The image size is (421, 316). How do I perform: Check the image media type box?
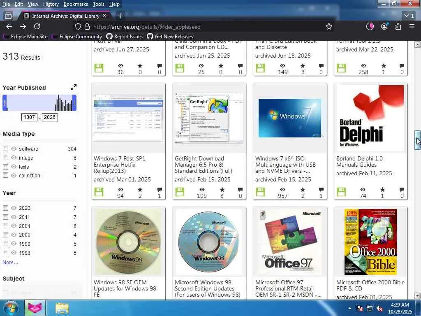click(x=5, y=158)
